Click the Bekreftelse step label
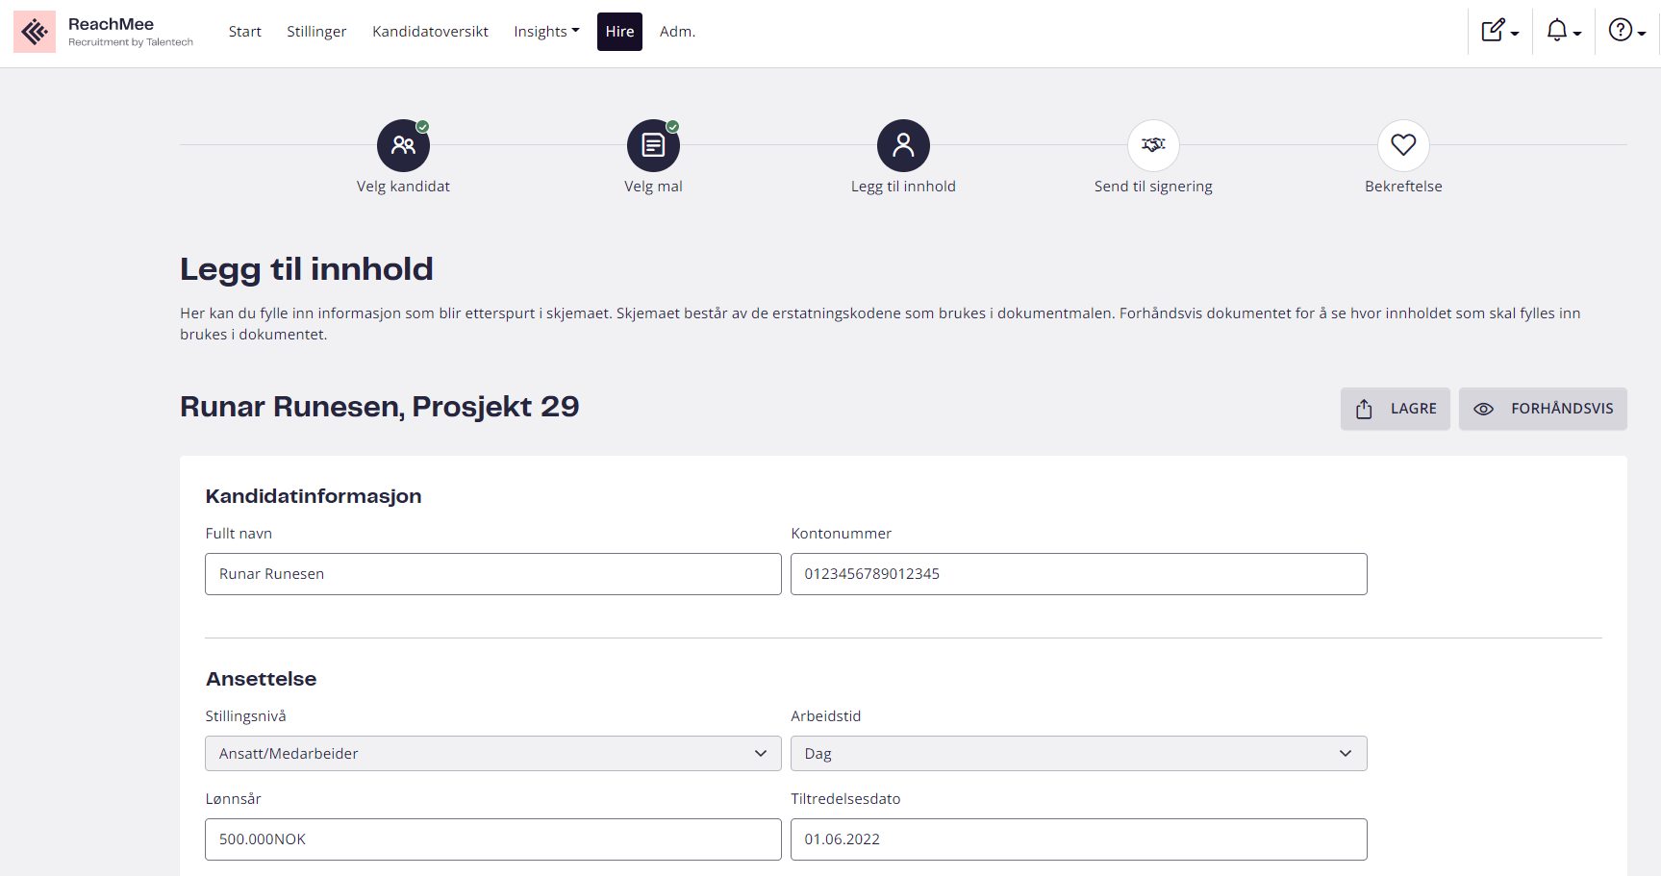Image resolution: width=1661 pixels, height=876 pixels. point(1403,187)
